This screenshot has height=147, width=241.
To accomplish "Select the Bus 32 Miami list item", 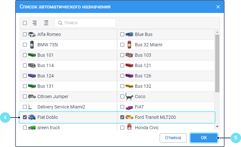I will coord(148,45).
